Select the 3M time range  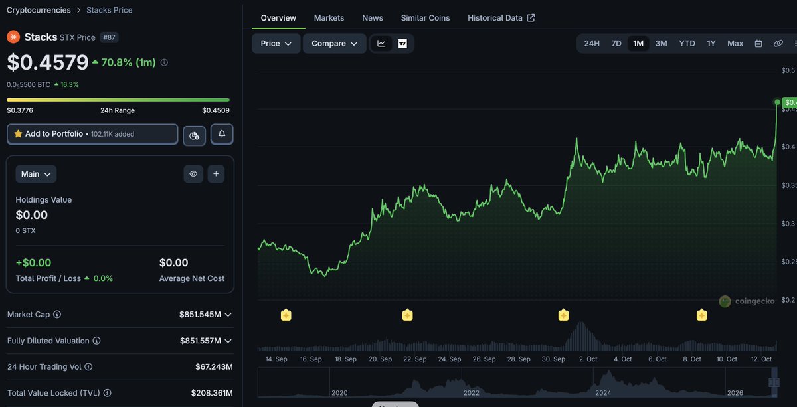[662, 44]
